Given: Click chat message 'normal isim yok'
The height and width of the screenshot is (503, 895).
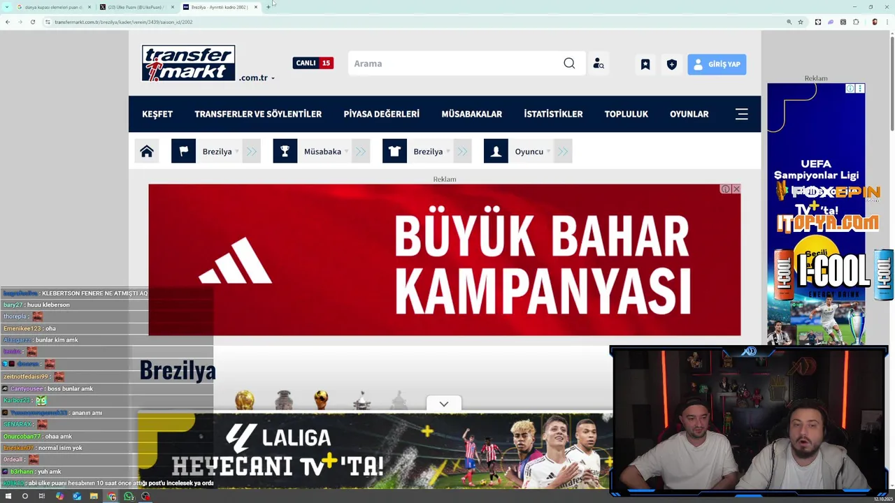Looking at the screenshot, I should 60,448.
